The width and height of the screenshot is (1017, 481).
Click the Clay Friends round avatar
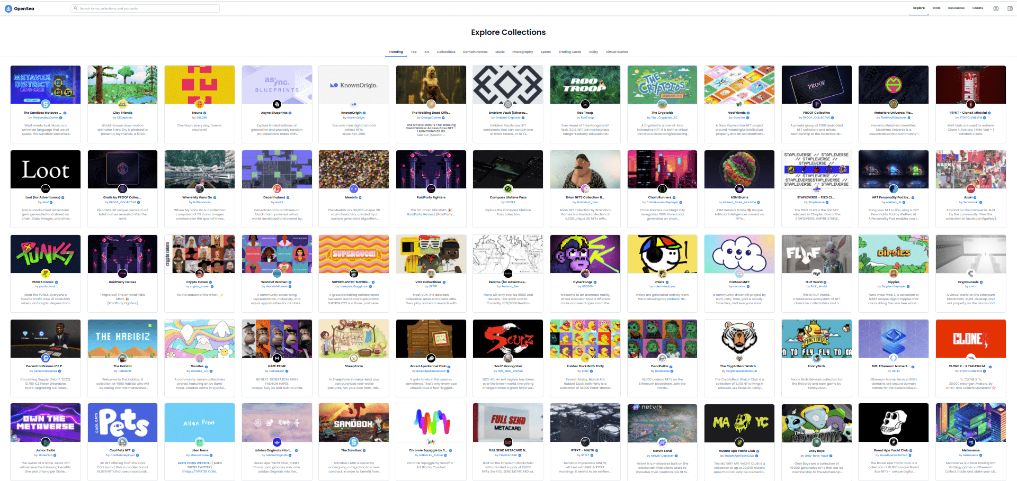(x=122, y=104)
